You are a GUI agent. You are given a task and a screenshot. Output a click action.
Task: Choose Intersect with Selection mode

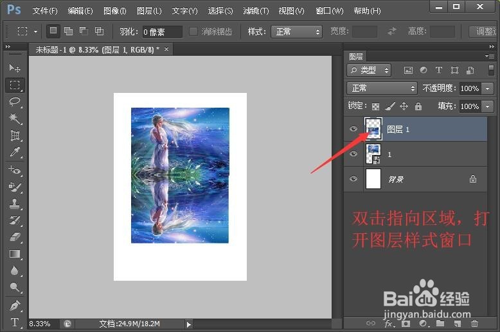[x=99, y=31]
